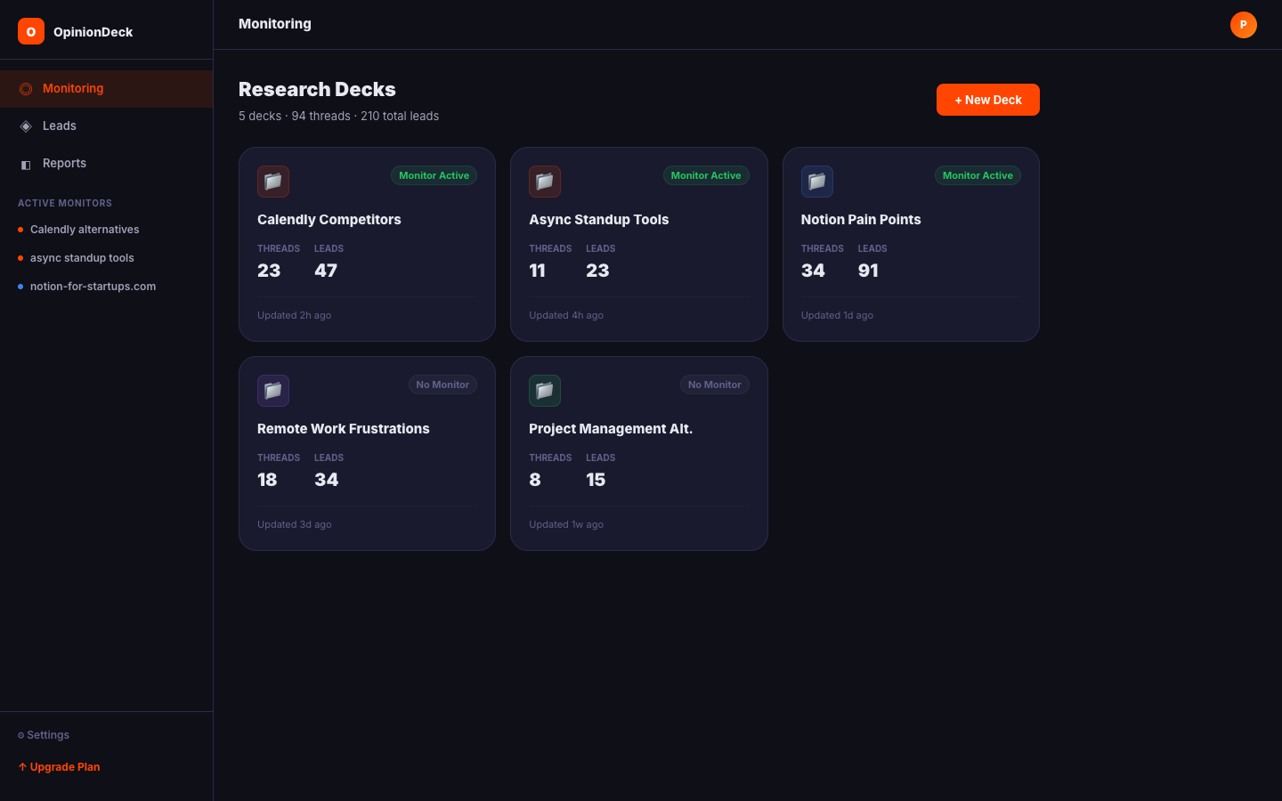
Task: Click the Async Standup Tools folder icon
Action: (x=545, y=182)
